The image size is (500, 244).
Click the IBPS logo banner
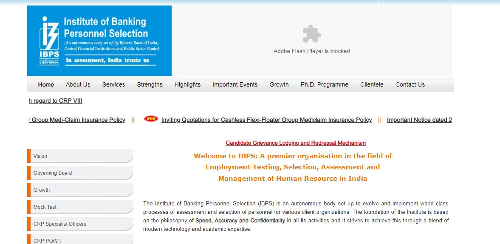99,41
